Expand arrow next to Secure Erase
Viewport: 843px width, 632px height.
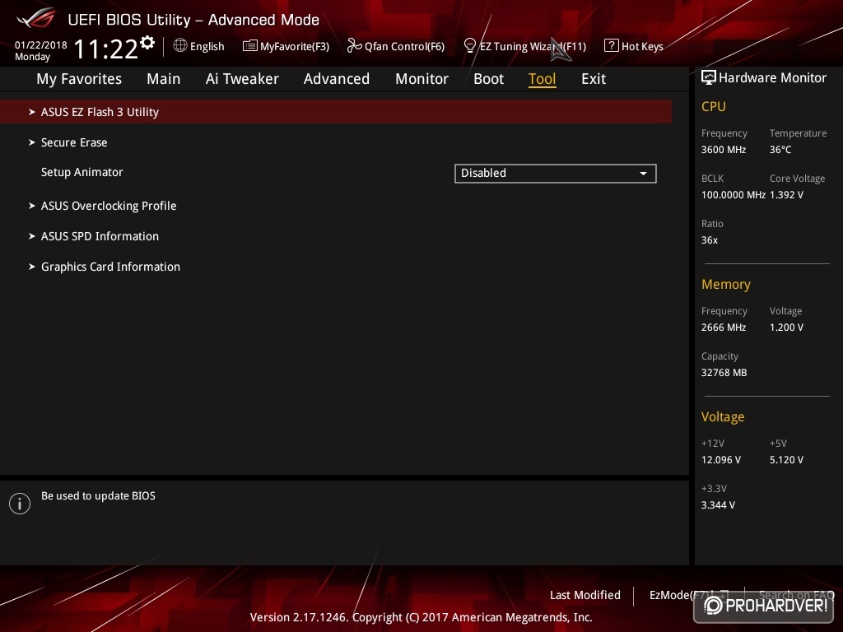pos(32,142)
